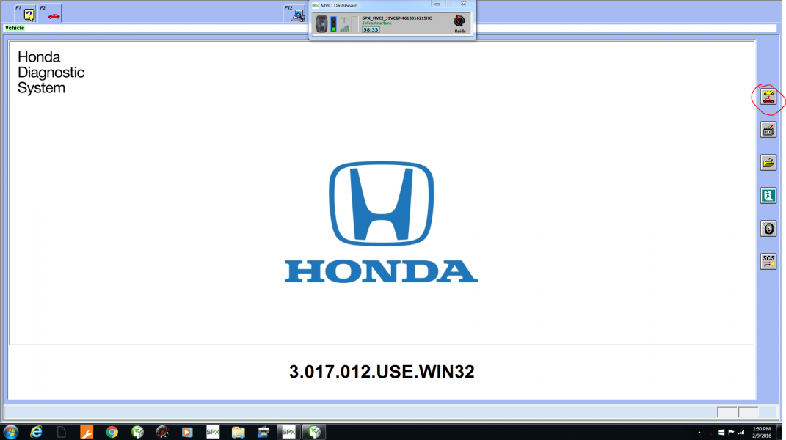Open the network signal tray icon
Screen dimensions: 786x440
click(741, 432)
